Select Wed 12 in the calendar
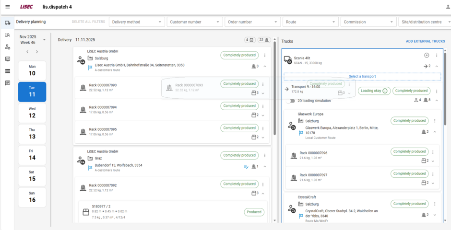 click(x=32, y=113)
